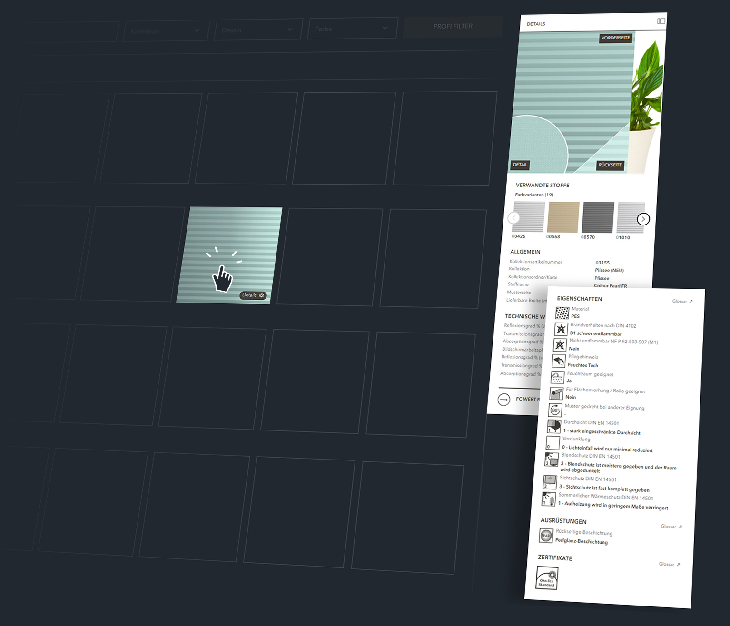Click the Pearl coating icon under Ausrüstungen
The image size is (730, 626).
pos(546,536)
